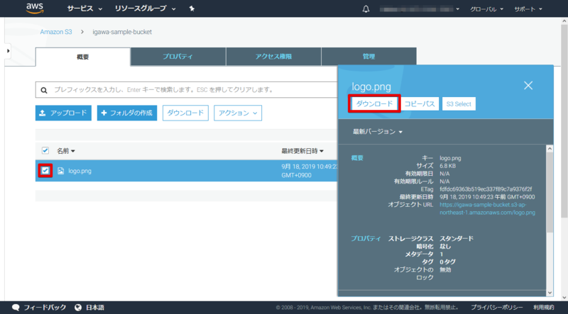Open the blurred account name dropdown

(420, 9)
